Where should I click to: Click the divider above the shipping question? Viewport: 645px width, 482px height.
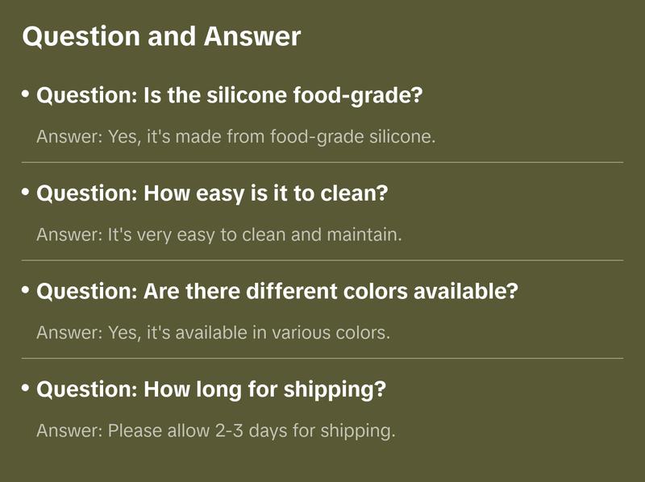pos(322,358)
